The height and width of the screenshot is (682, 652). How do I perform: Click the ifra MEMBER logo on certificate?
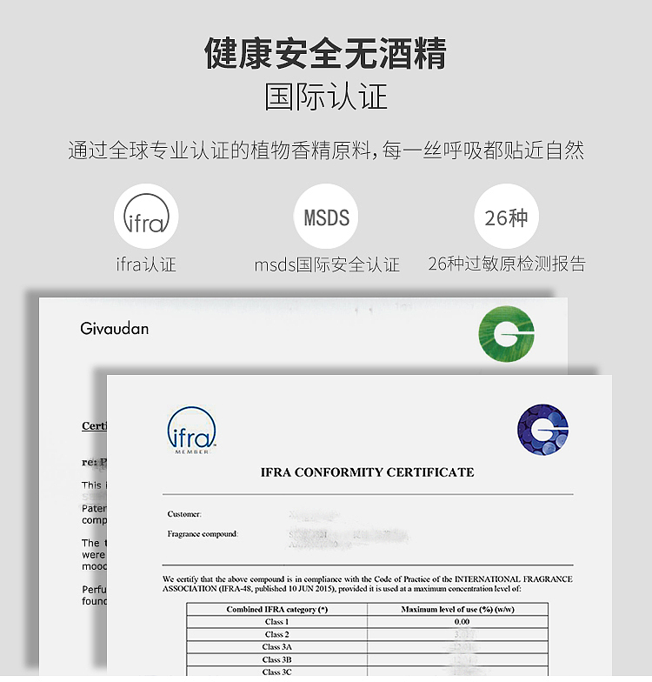point(191,430)
